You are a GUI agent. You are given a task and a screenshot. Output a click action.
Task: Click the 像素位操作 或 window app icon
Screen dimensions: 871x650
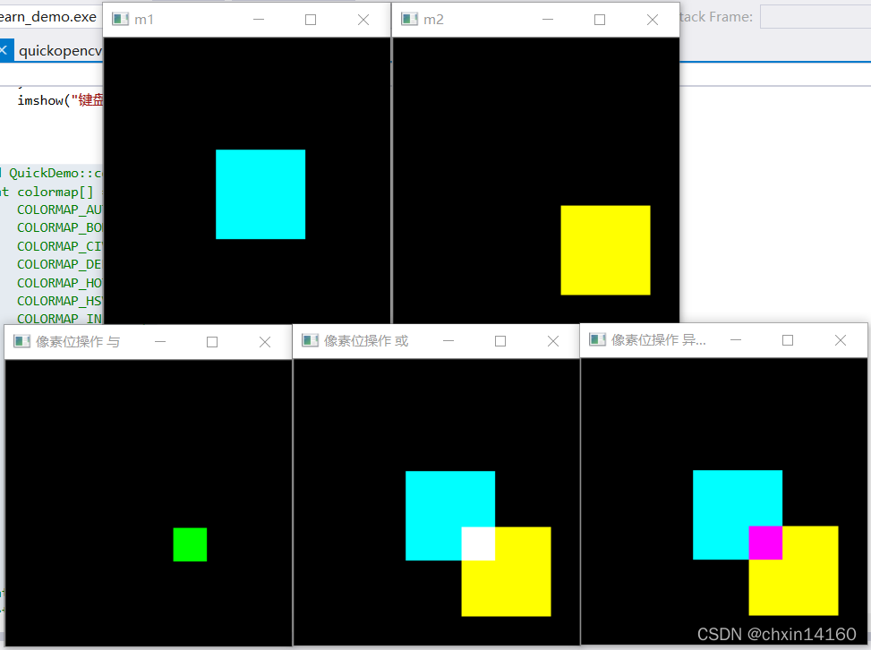(x=310, y=340)
